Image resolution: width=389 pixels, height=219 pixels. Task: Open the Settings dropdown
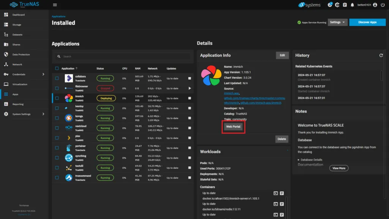click(x=338, y=22)
